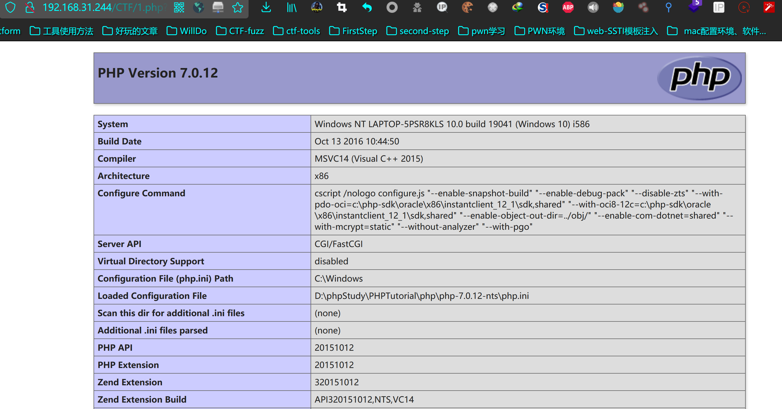Bookmark this page with the star button

pos(238,8)
